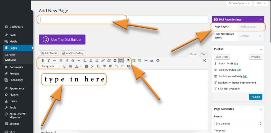This screenshot has width=271, height=133.
Task: Open FooGallery in the sidebar
Action: [x=16, y=80]
